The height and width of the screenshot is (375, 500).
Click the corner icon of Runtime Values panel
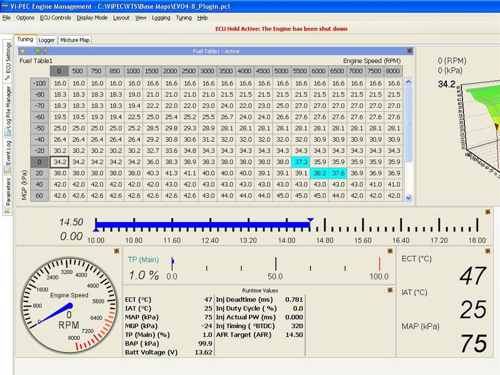tap(391, 289)
